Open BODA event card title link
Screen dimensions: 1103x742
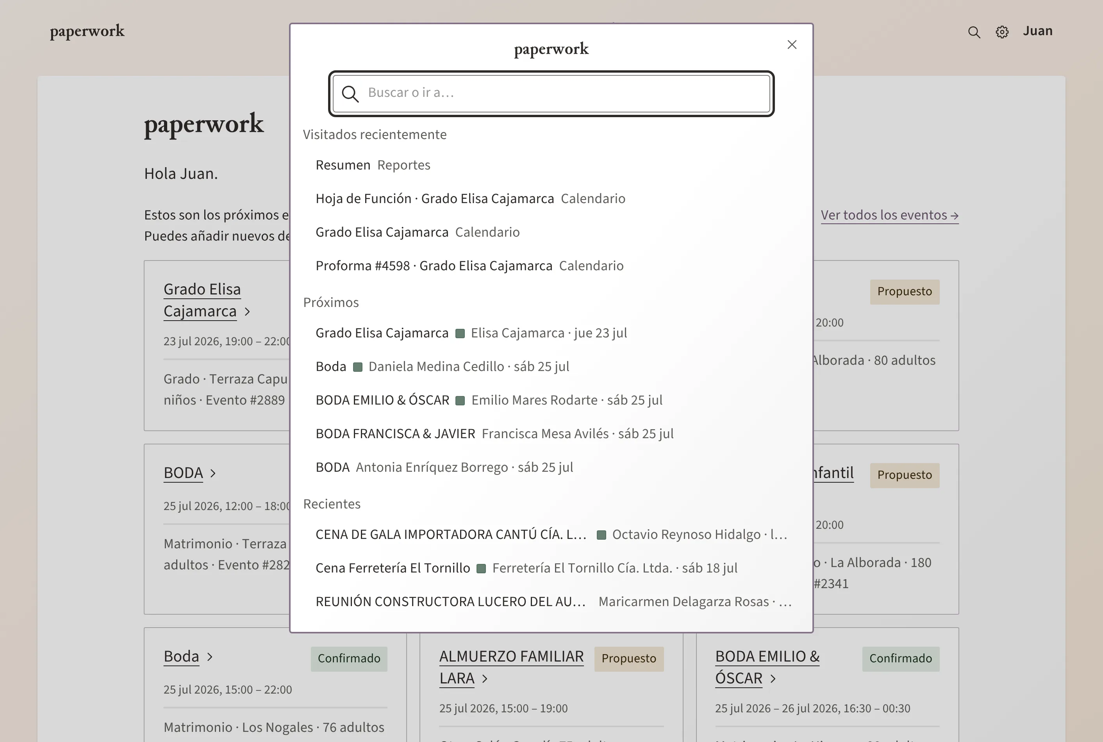coord(183,473)
